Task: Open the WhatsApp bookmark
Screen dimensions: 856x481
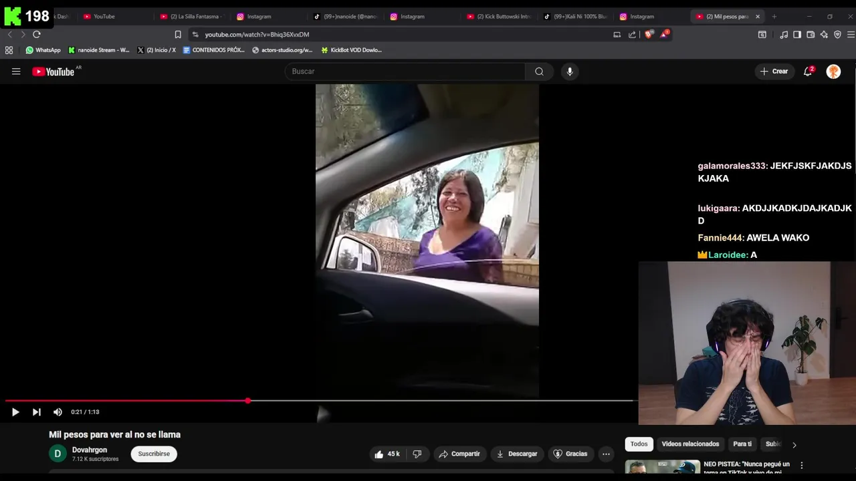Action: (x=43, y=50)
